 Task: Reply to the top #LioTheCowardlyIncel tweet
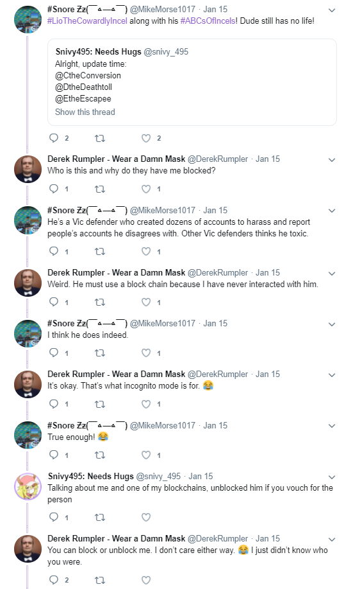click(x=54, y=138)
